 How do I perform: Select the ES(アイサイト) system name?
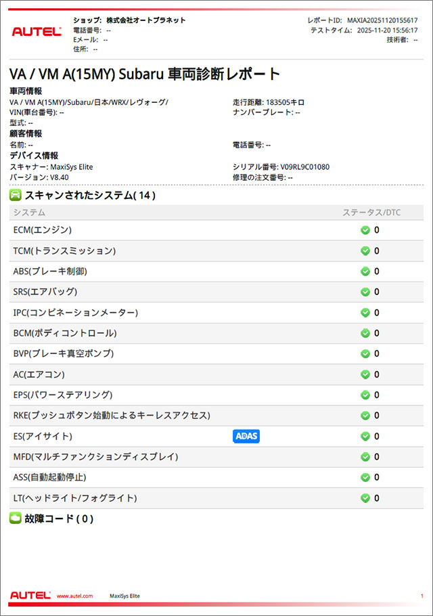click(43, 436)
